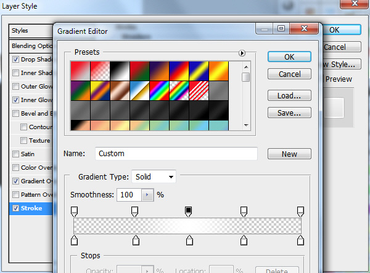Select Blending Options entry

coord(31,46)
